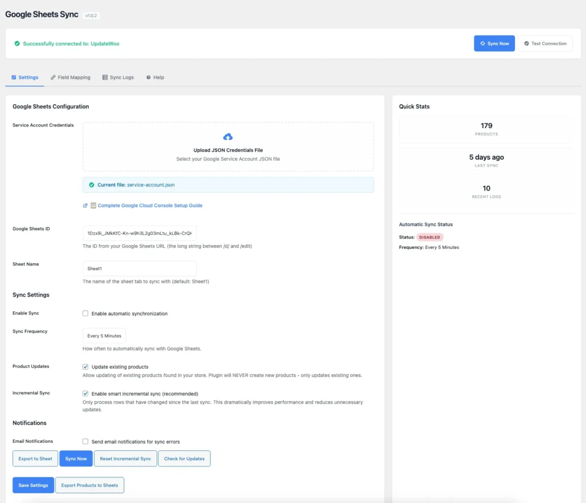586x503 pixels.
Task: Toggle Enable smart incremental sync checkbox
Action: click(85, 394)
